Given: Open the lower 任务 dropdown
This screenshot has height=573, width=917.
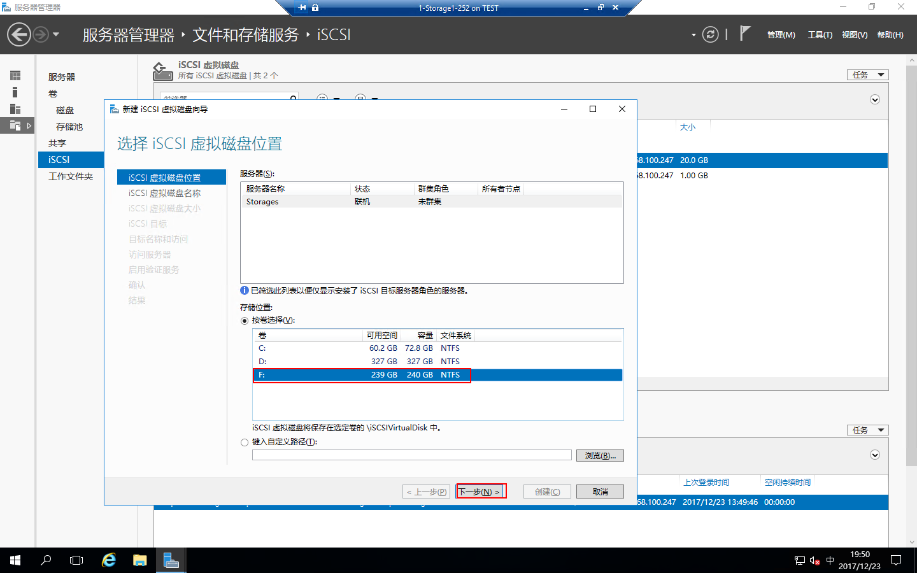Looking at the screenshot, I should [868, 430].
